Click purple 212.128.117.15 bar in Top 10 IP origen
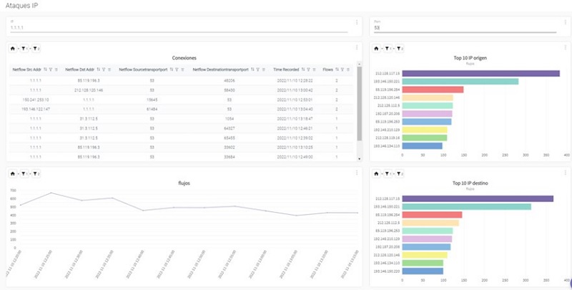Screen dimensions: 572x290 pos(480,73)
